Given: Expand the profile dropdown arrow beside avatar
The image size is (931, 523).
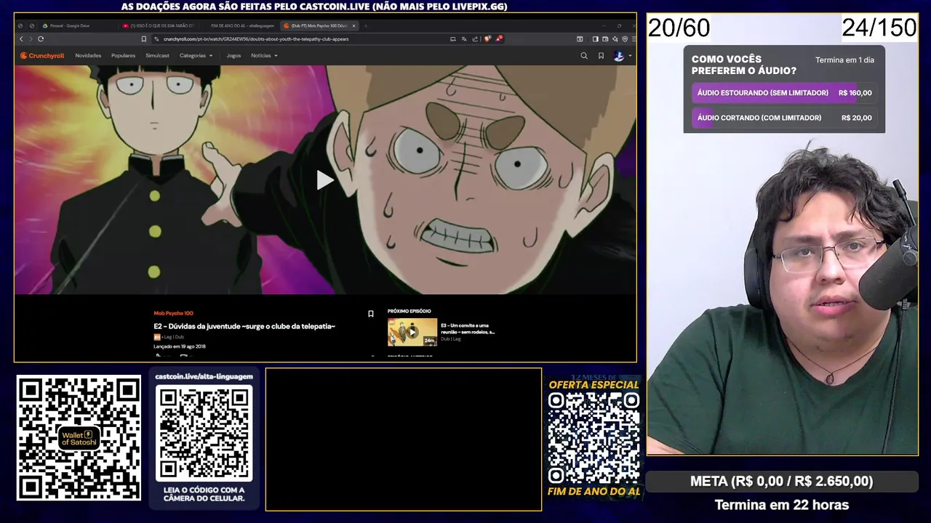Looking at the screenshot, I should (630, 56).
